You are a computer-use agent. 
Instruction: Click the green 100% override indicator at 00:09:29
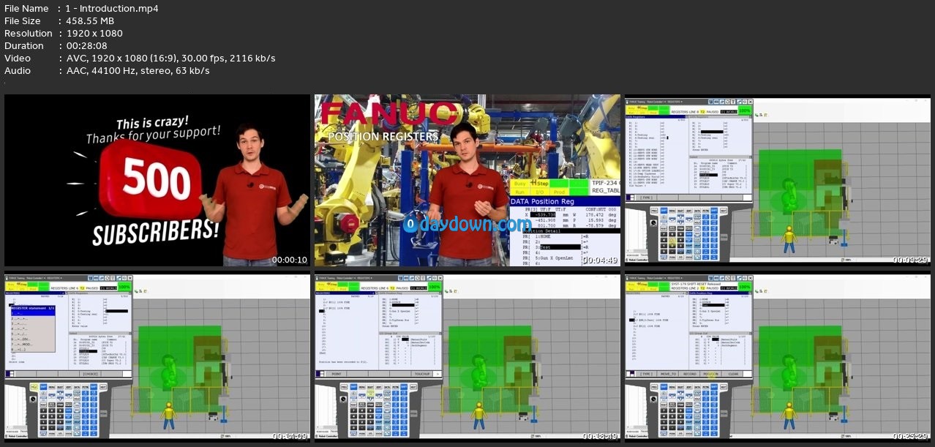click(x=745, y=110)
